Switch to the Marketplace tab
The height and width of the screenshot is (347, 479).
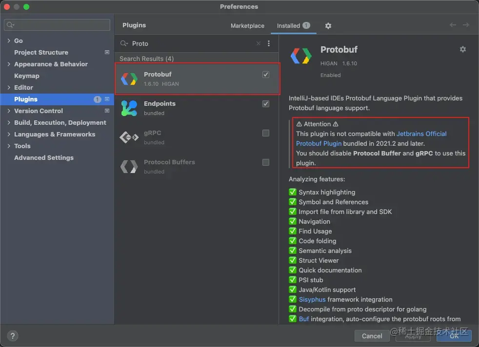coord(247,26)
